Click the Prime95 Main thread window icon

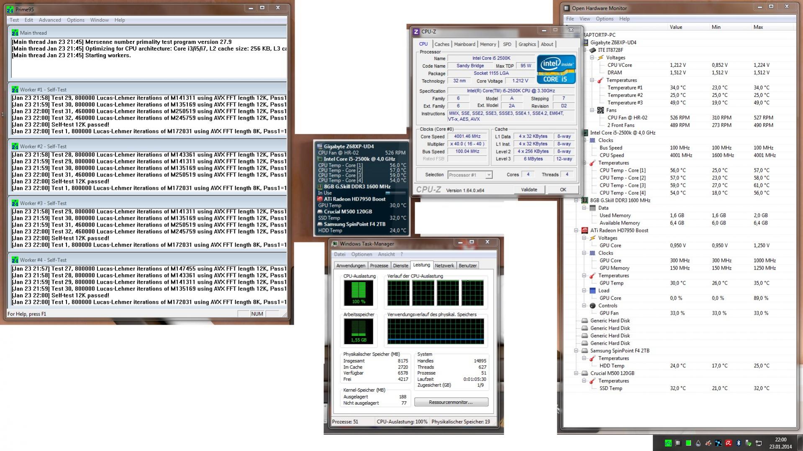pyautogui.click(x=15, y=33)
